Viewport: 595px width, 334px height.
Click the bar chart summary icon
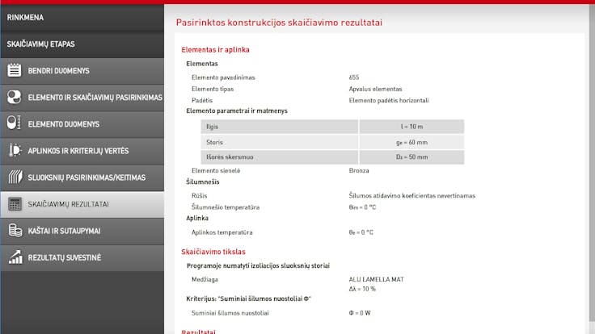click(15, 257)
